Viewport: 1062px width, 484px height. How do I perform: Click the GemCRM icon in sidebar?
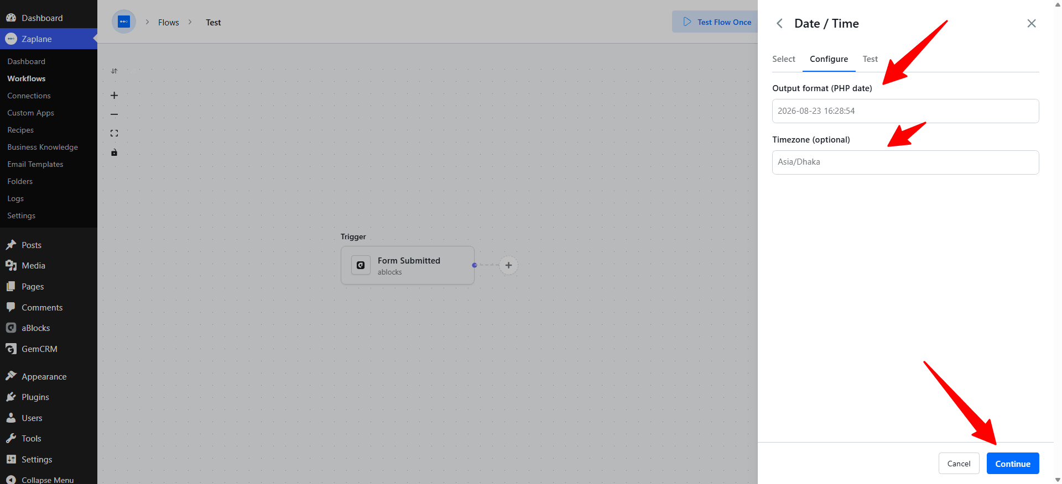coord(11,349)
